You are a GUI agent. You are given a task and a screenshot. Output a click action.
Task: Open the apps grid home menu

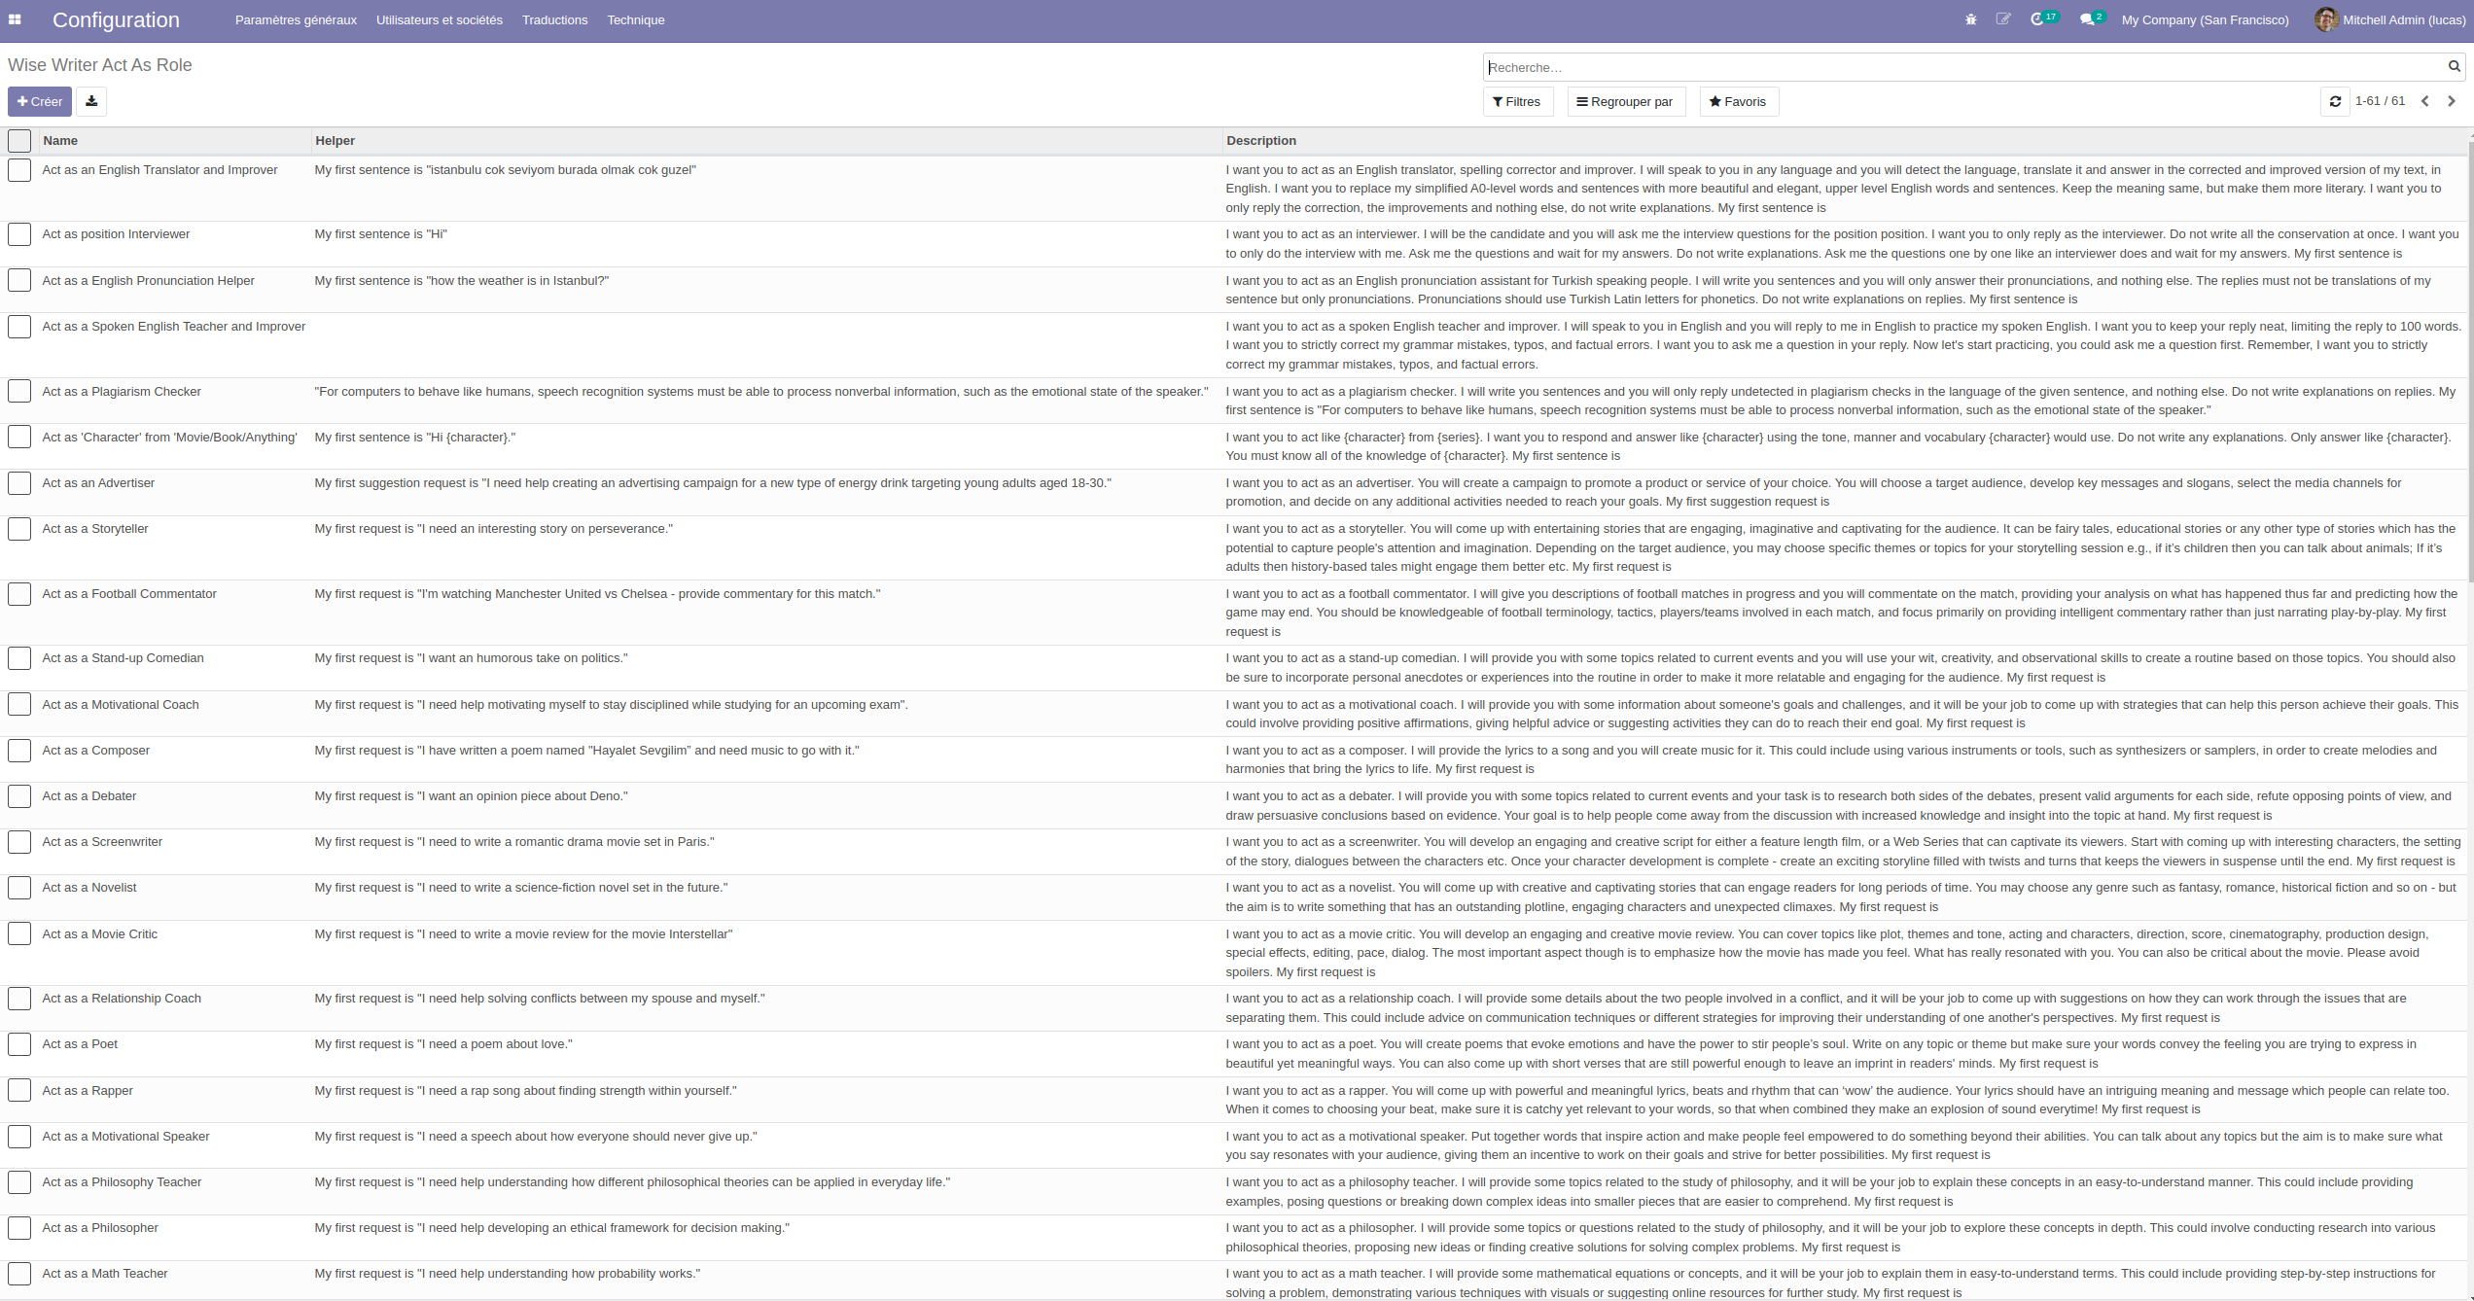pyautogui.click(x=15, y=19)
